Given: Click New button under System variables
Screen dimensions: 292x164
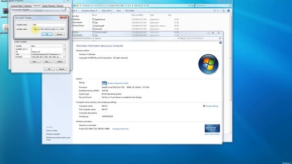Looking at the screenshot, I should [x=35, y=61].
